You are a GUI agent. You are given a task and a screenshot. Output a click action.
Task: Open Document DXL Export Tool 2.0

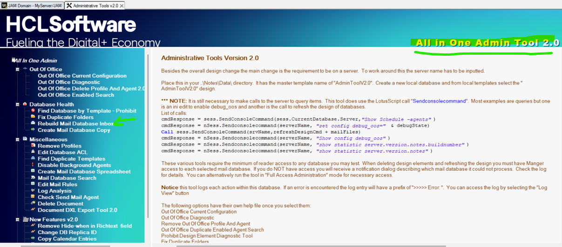click(x=77, y=210)
